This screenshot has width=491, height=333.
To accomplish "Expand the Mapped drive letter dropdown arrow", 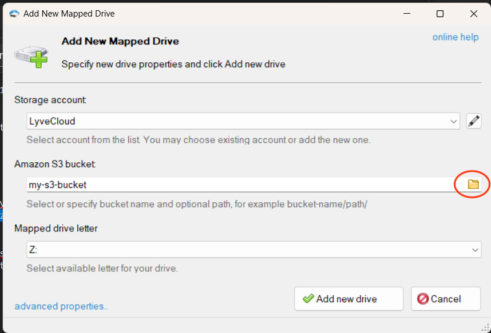I will pyautogui.click(x=475, y=250).
